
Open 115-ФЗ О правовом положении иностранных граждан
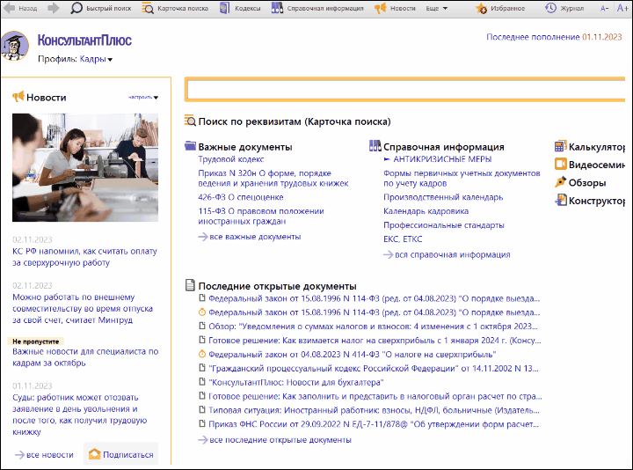pos(261,217)
